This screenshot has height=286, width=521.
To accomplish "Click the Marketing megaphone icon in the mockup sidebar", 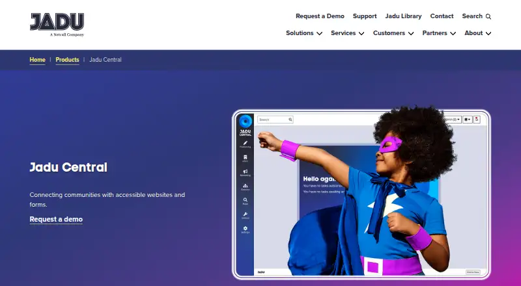I will tap(246, 172).
